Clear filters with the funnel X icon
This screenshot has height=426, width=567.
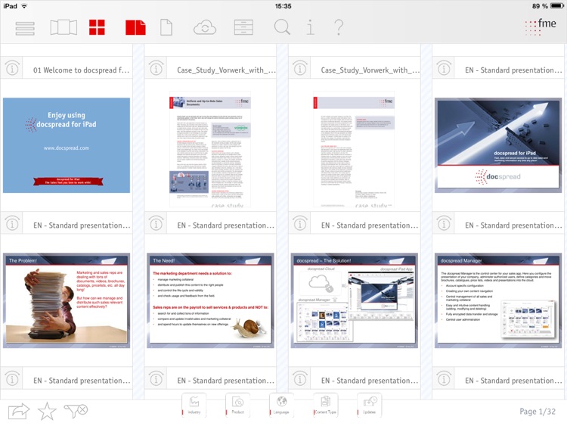(76, 411)
